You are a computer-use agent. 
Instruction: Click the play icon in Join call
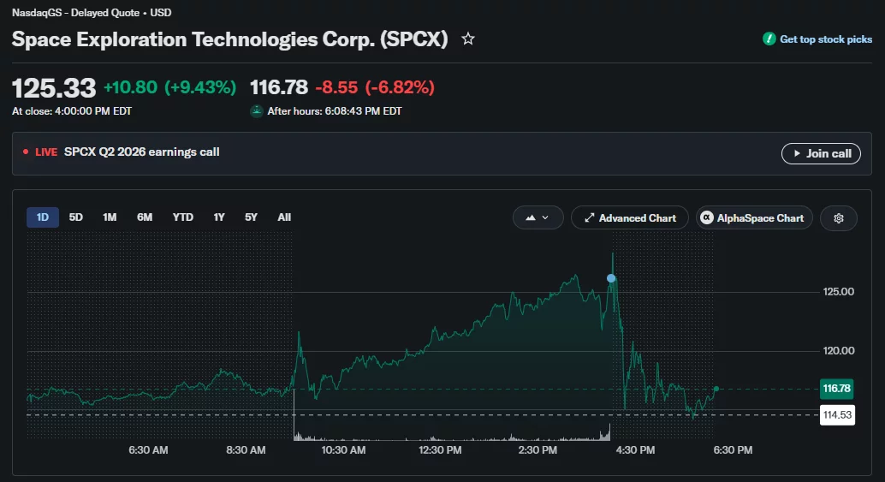click(x=797, y=153)
